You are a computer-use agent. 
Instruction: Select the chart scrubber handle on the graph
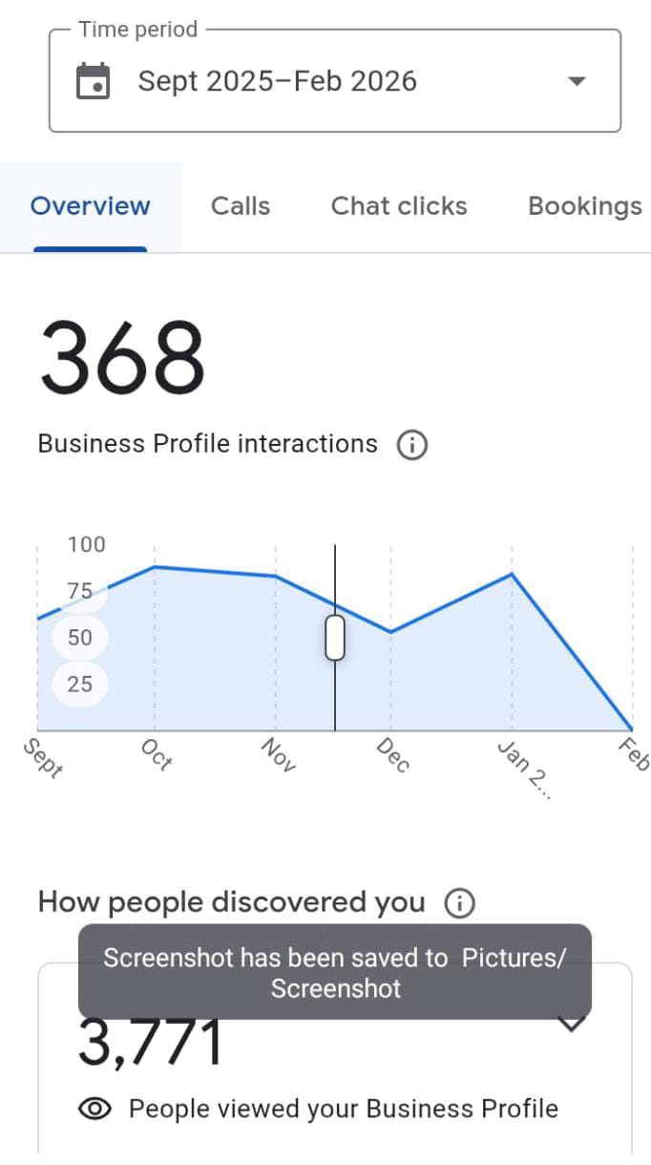(x=335, y=637)
